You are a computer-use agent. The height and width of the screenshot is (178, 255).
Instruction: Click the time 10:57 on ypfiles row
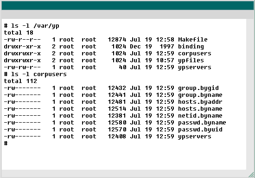pos(165,60)
